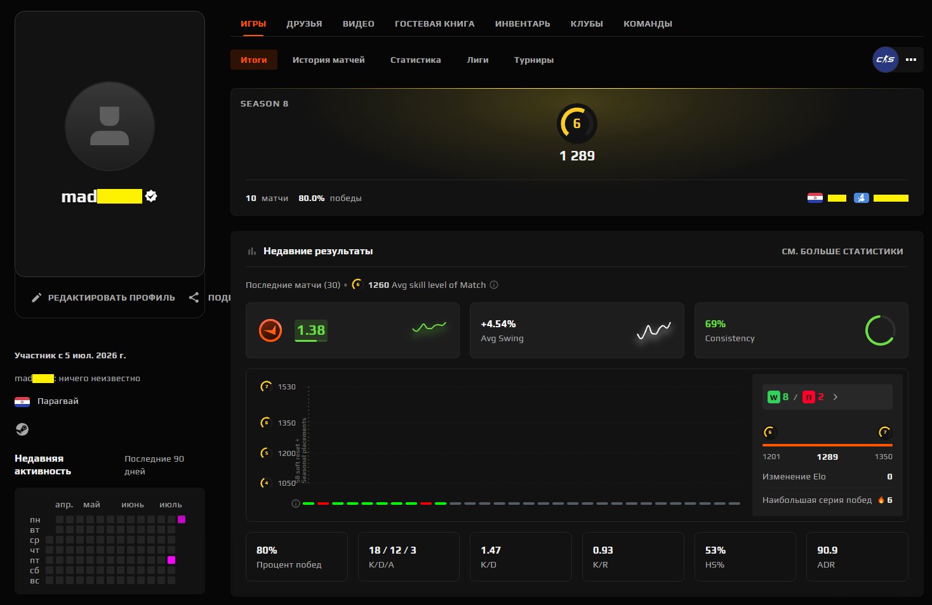
Task: Click the 1 289 Elo value in Season 8
Action: tap(576, 156)
